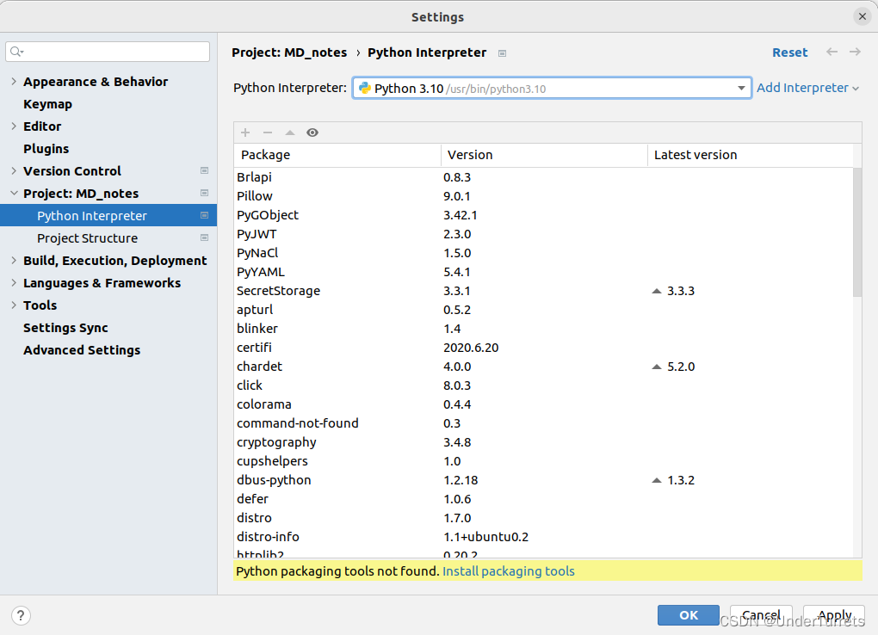Click Reset link
Viewport: 878px width, 635px height.
(789, 52)
